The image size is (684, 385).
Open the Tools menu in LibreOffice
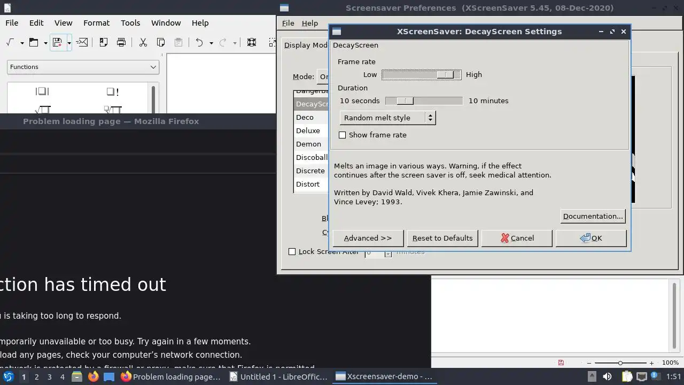point(130,23)
